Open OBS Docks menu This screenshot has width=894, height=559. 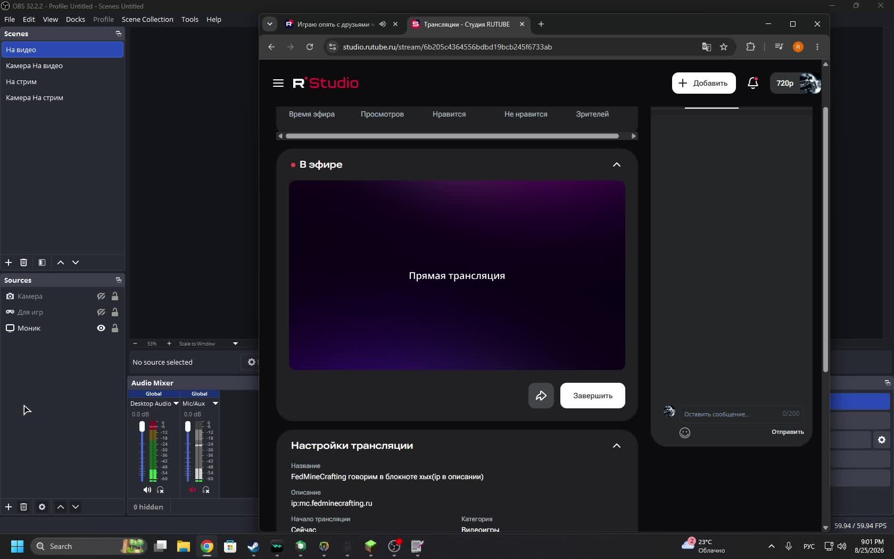[76, 19]
